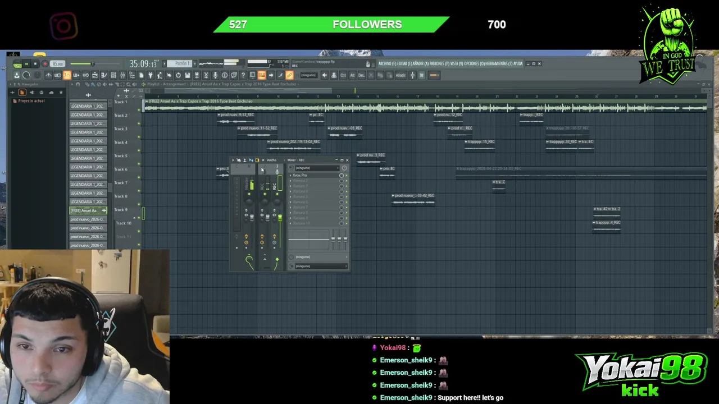This screenshot has height=404, width=719.
Task: Click the scissors cut icon
Action: (206, 75)
